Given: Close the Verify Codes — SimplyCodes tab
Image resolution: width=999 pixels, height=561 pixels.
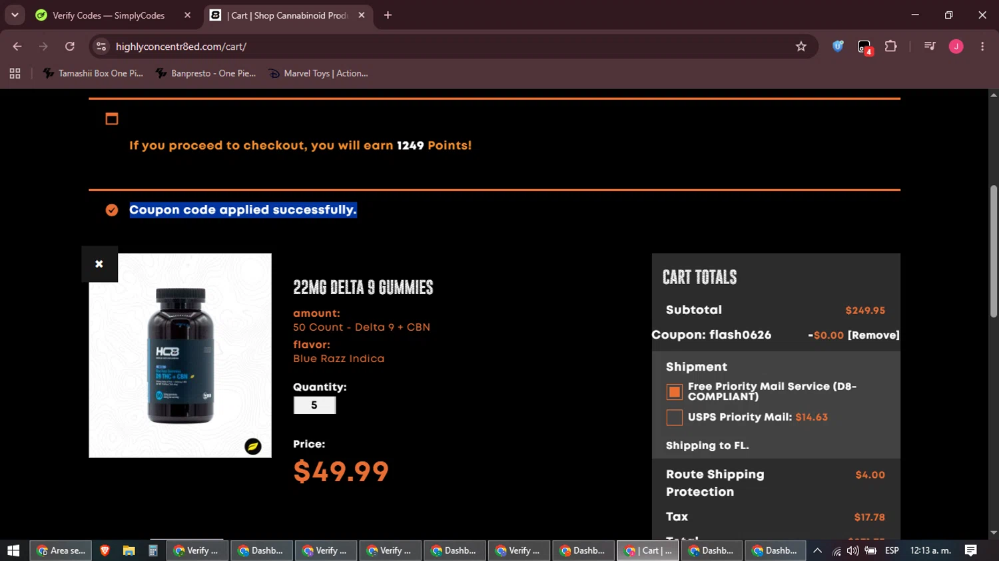Looking at the screenshot, I should pyautogui.click(x=187, y=15).
